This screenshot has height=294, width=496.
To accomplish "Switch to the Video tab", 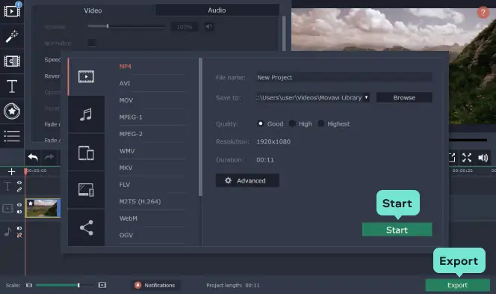I will point(93,10).
